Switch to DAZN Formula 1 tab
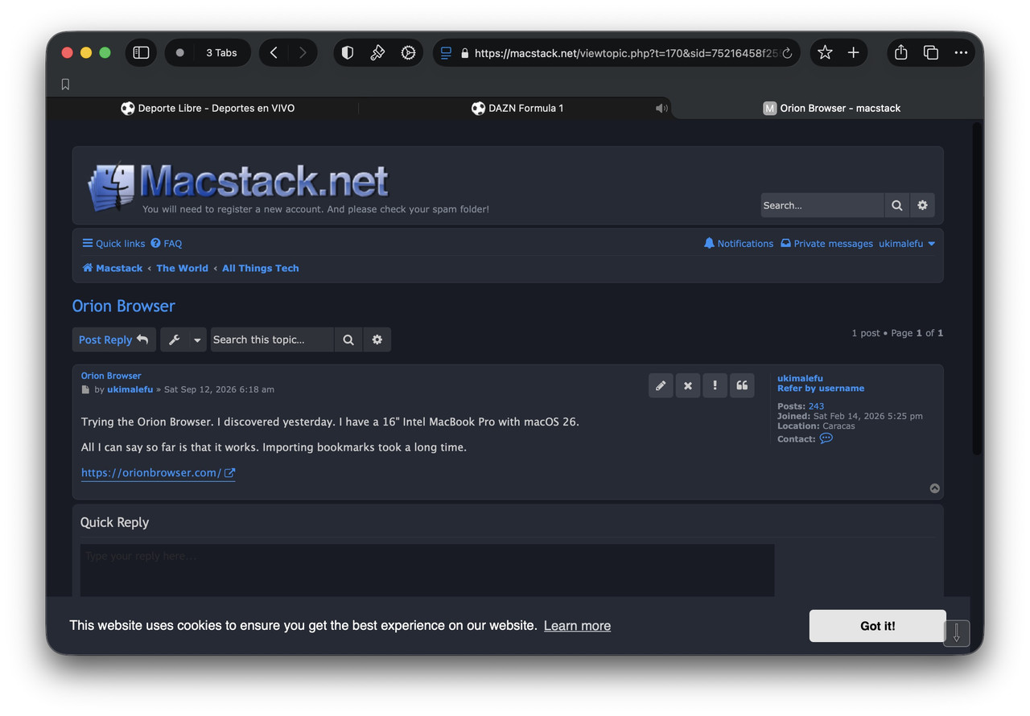The height and width of the screenshot is (716, 1030). click(x=517, y=108)
